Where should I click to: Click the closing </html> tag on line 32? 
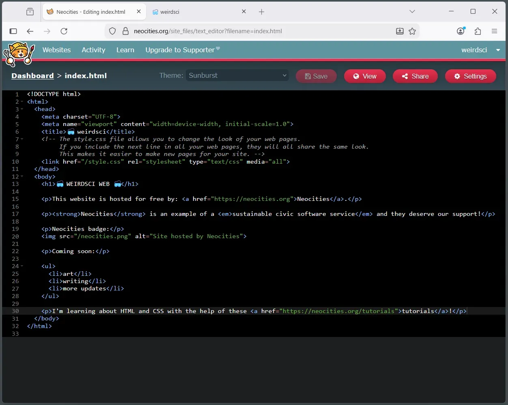pos(39,326)
